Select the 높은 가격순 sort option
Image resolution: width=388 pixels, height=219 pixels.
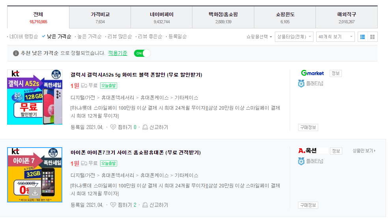click(x=89, y=37)
